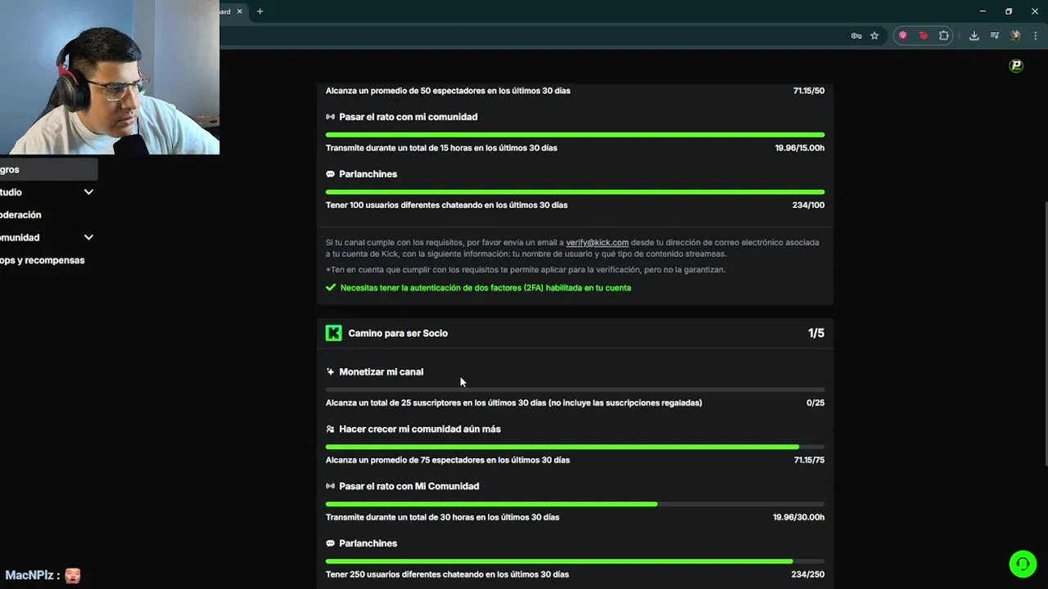
Task: Select the Logros sidebar item
Action: pos(10,169)
